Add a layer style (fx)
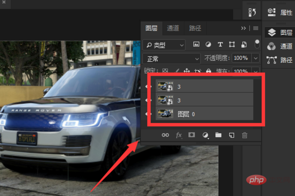The width and height of the screenshot is (295, 196). tap(179, 135)
